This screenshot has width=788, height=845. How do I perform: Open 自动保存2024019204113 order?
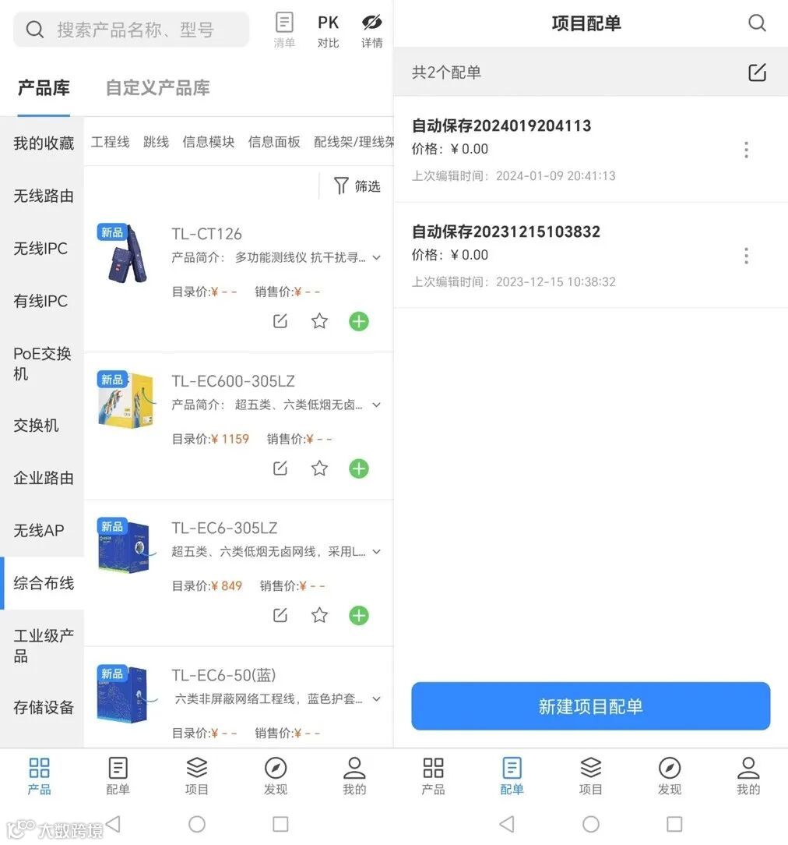[x=590, y=149]
